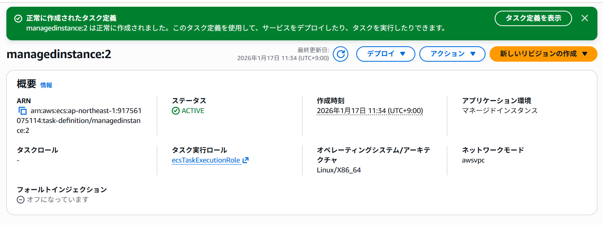
Task: Open the 新しいリビジョンの作成 dropdown
Action: (543, 54)
